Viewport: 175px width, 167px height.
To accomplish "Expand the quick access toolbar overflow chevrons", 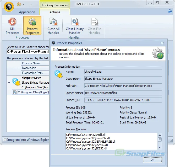I will pyautogui.click(x=31, y=4).
